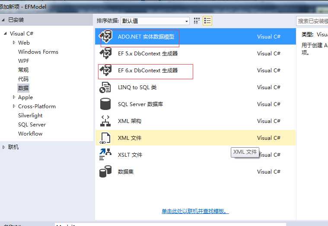Select the ADO.NET entity data model icon
The image size is (328, 226).
click(x=105, y=36)
